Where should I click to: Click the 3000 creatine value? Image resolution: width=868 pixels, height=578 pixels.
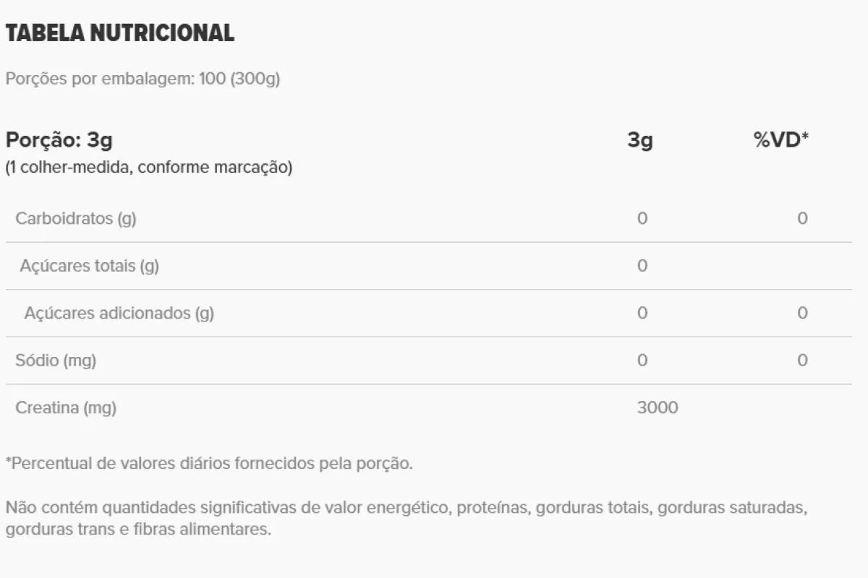coord(658,408)
